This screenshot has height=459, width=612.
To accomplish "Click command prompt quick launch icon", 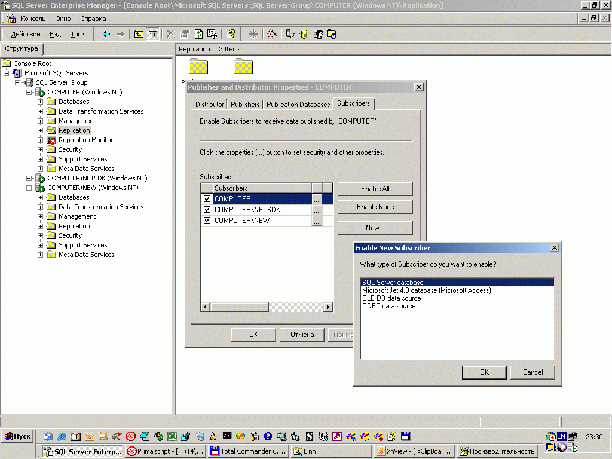I will click(x=227, y=436).
